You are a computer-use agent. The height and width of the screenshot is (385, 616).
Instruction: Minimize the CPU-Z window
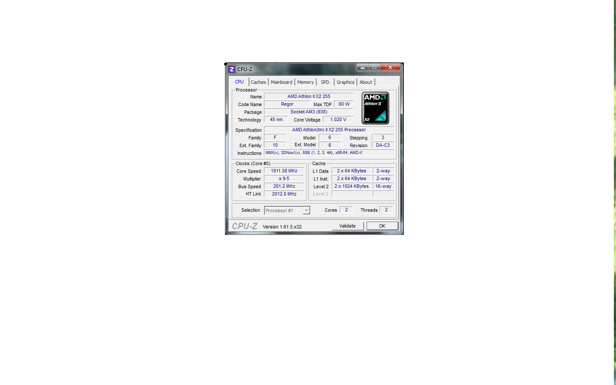coord(363,68)
